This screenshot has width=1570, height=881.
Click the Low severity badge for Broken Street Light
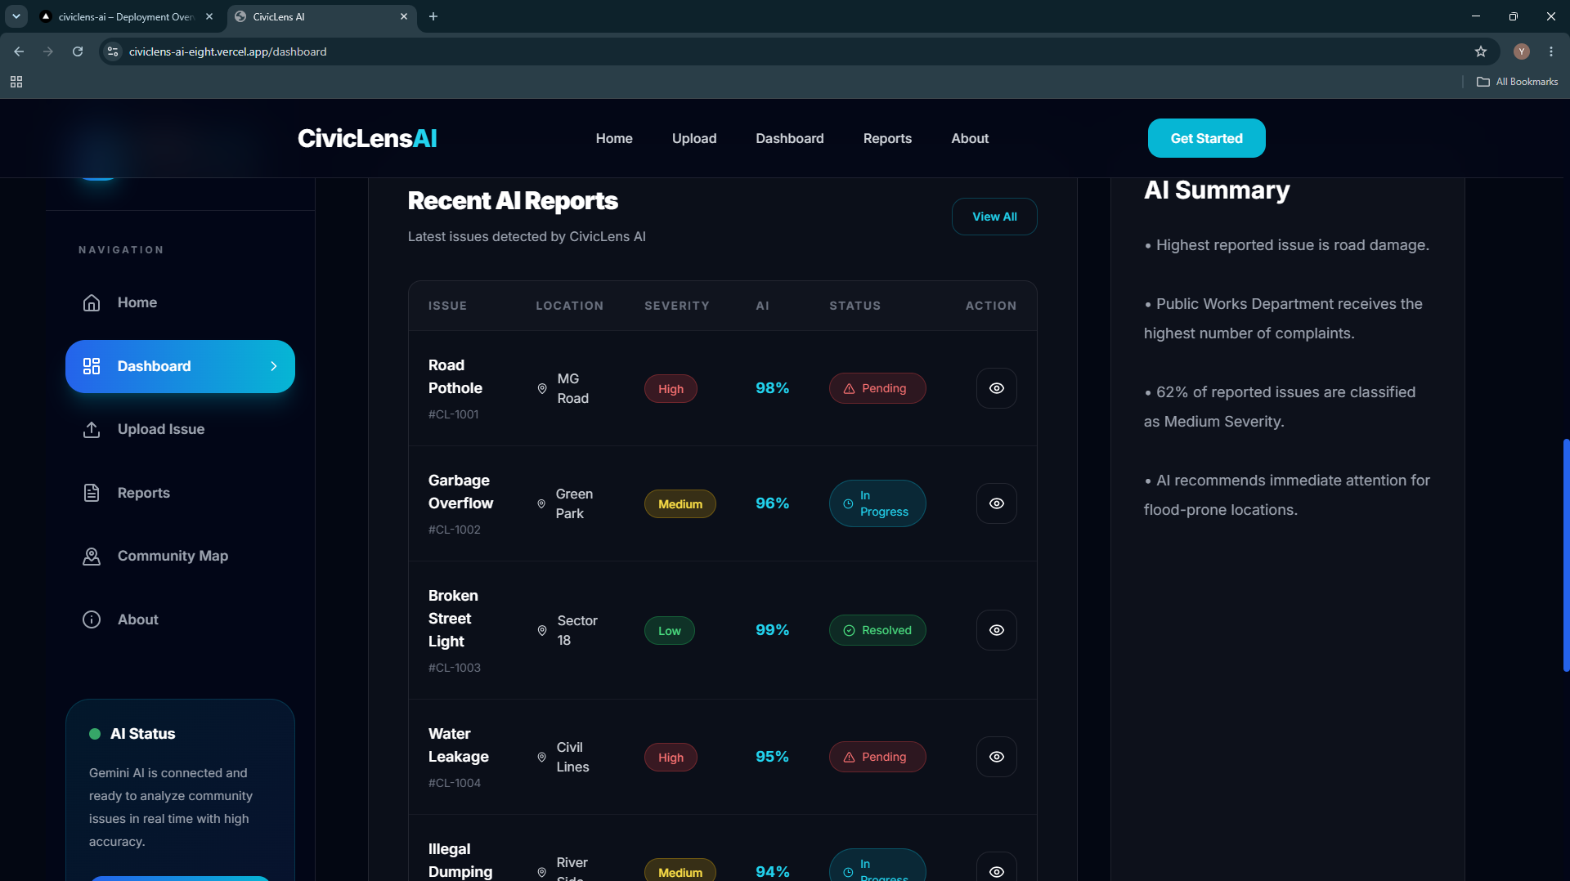670,631
